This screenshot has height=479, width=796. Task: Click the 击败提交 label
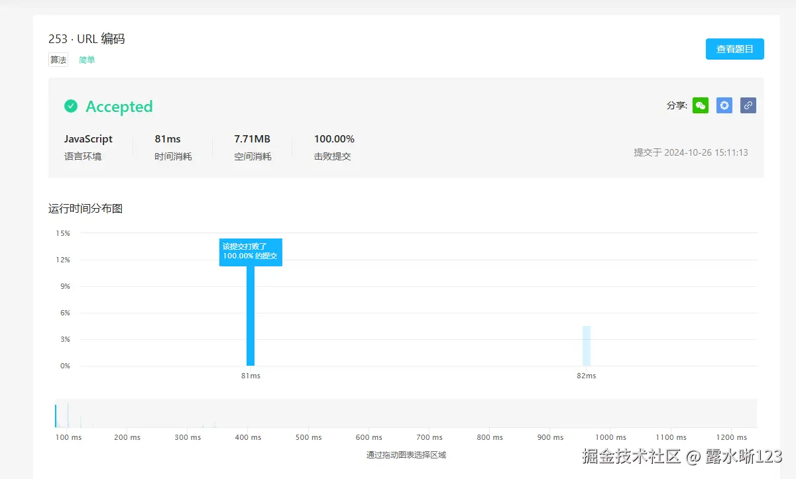(332, 157)
